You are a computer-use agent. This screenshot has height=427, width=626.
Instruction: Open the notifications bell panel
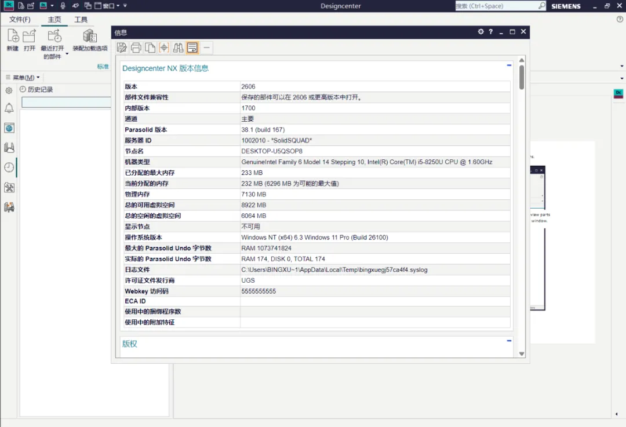9,108
